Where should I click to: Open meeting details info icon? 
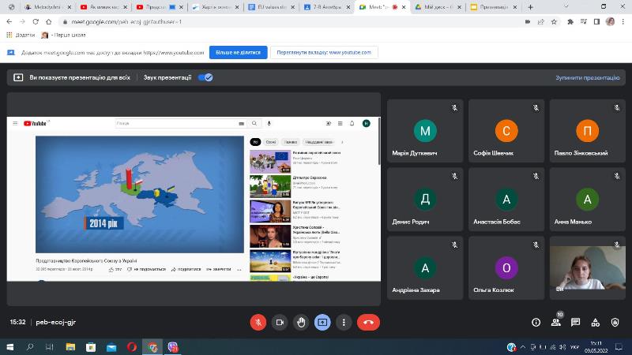pos(536,322)
